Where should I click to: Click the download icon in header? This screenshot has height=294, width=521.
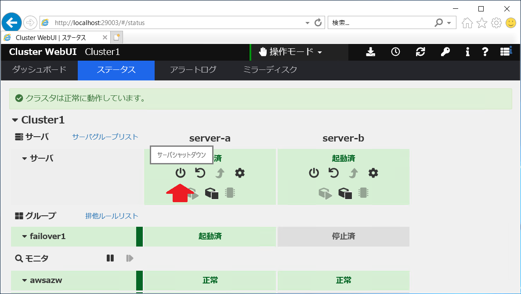tap(371, 52)
